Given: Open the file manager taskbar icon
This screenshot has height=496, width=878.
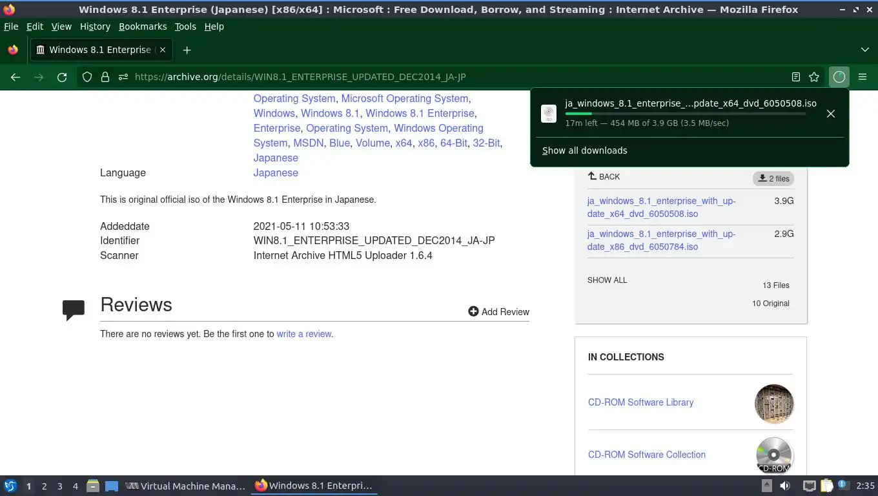Looking at the screenshot, I should click(93, 486).
